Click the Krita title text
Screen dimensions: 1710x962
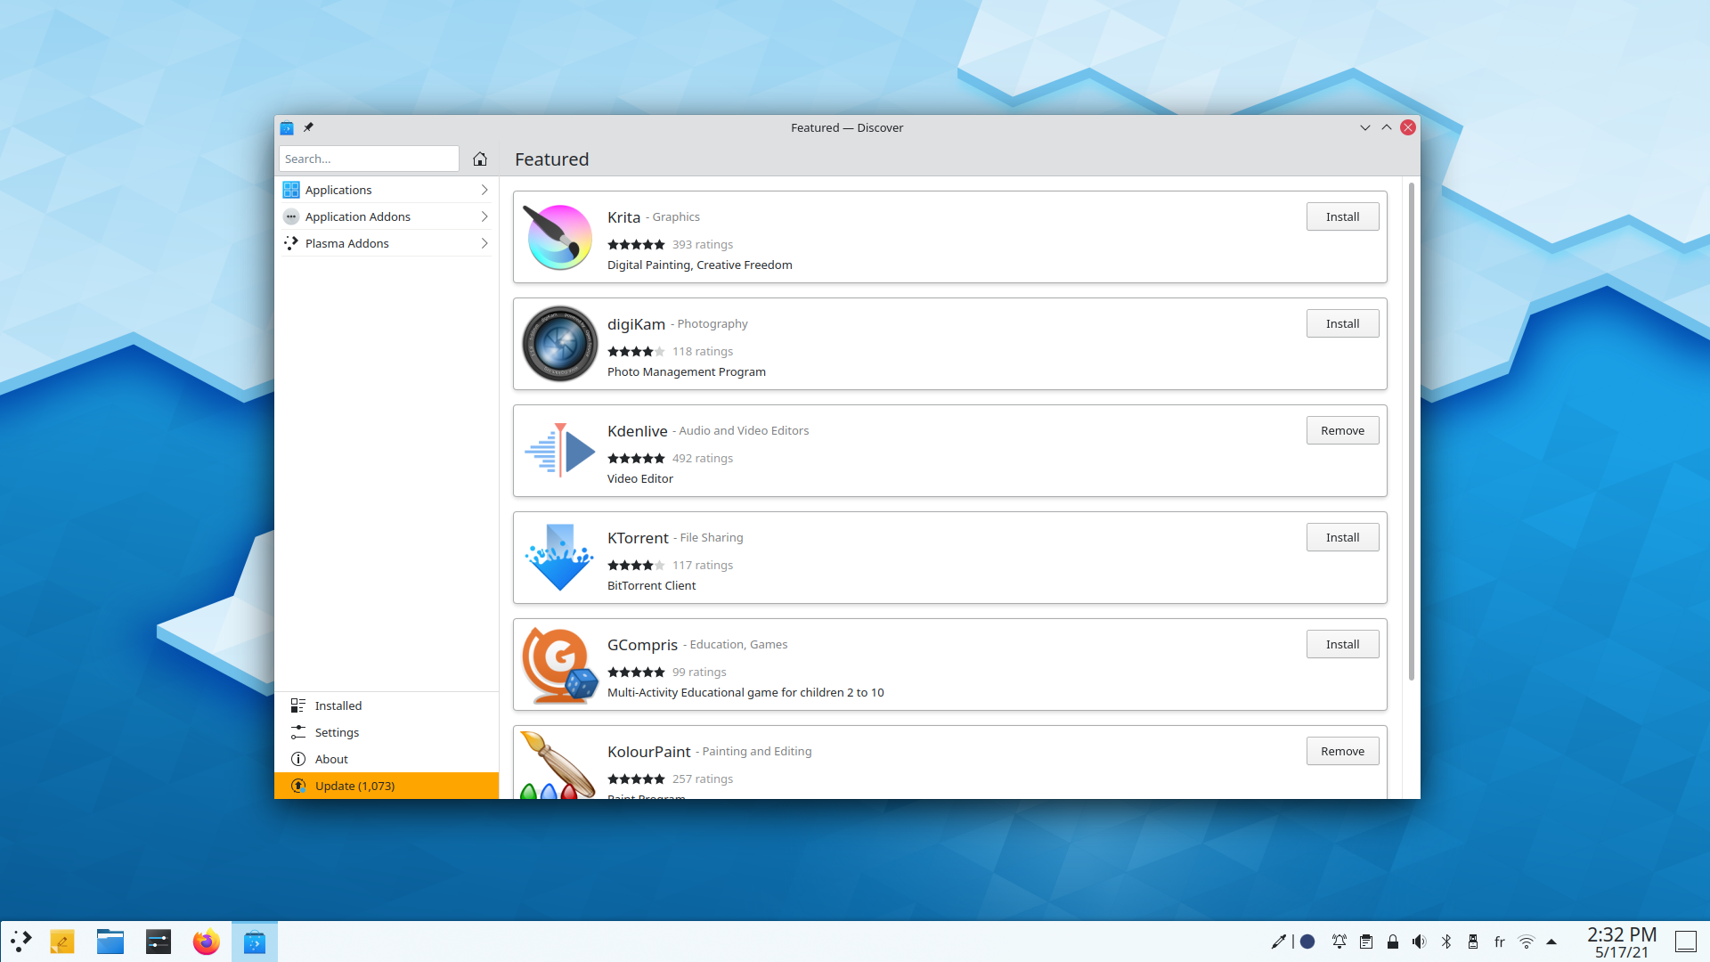point(623,217)
